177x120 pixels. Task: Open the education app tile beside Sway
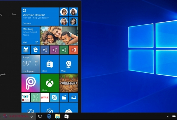click(26, 97)
